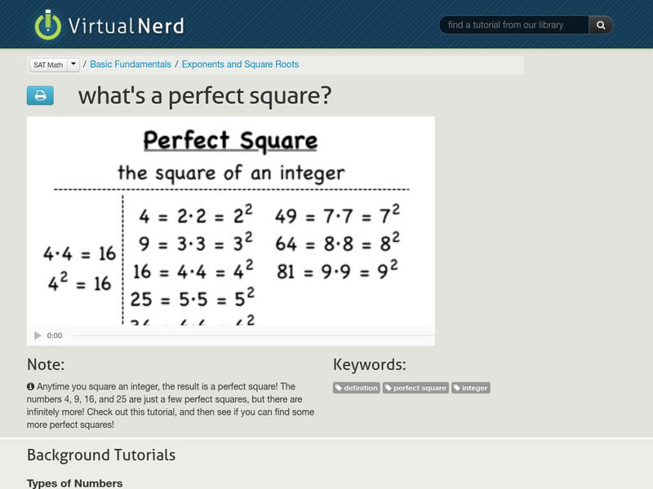Click the "what's a perfect square?" heading
This screenshot has height=489, width=653.
pyautogui.click(x=204, y=96)
